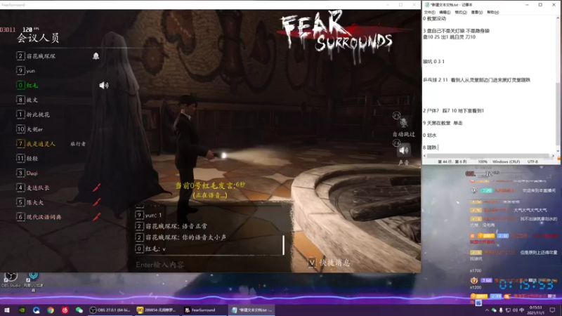Switch to OBS 27.0.1 taskbar window

click(110, 310)
